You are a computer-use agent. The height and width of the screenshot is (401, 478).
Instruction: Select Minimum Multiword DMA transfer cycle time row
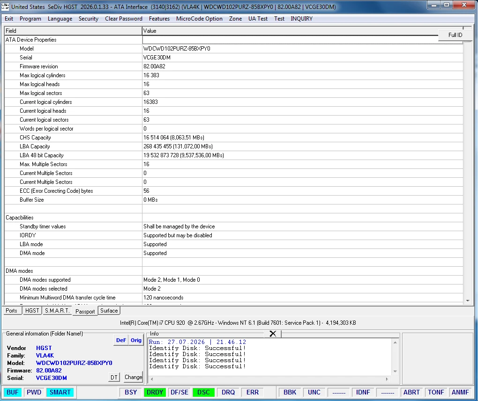[x=234, y=298]
